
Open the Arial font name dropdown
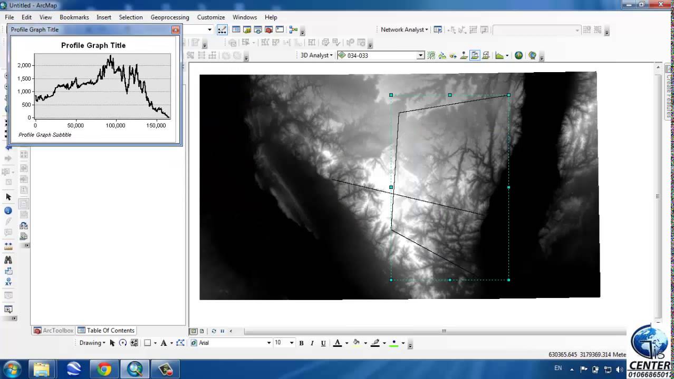(x=268, y=343)
